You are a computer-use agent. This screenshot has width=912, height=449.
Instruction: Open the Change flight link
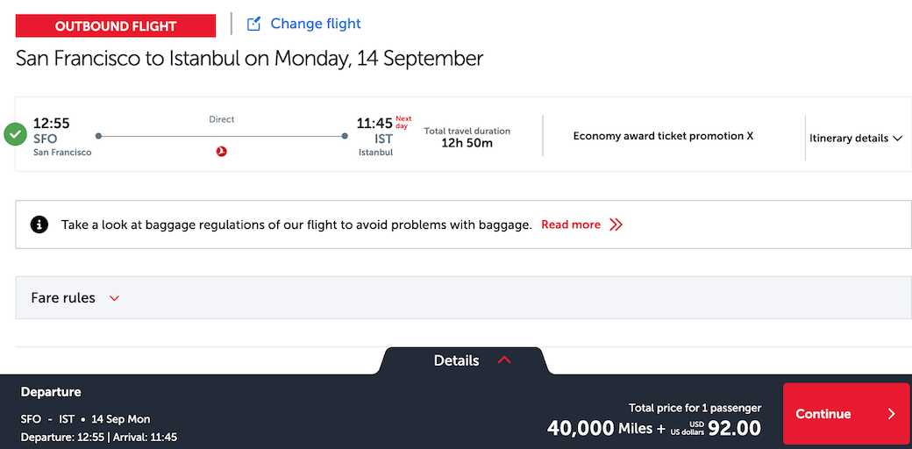315,25
